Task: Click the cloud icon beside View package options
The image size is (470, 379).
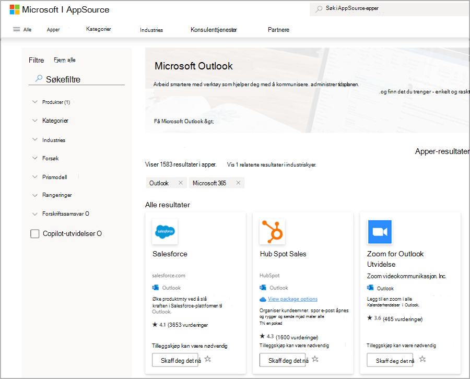Action: (x=263, y=299)
